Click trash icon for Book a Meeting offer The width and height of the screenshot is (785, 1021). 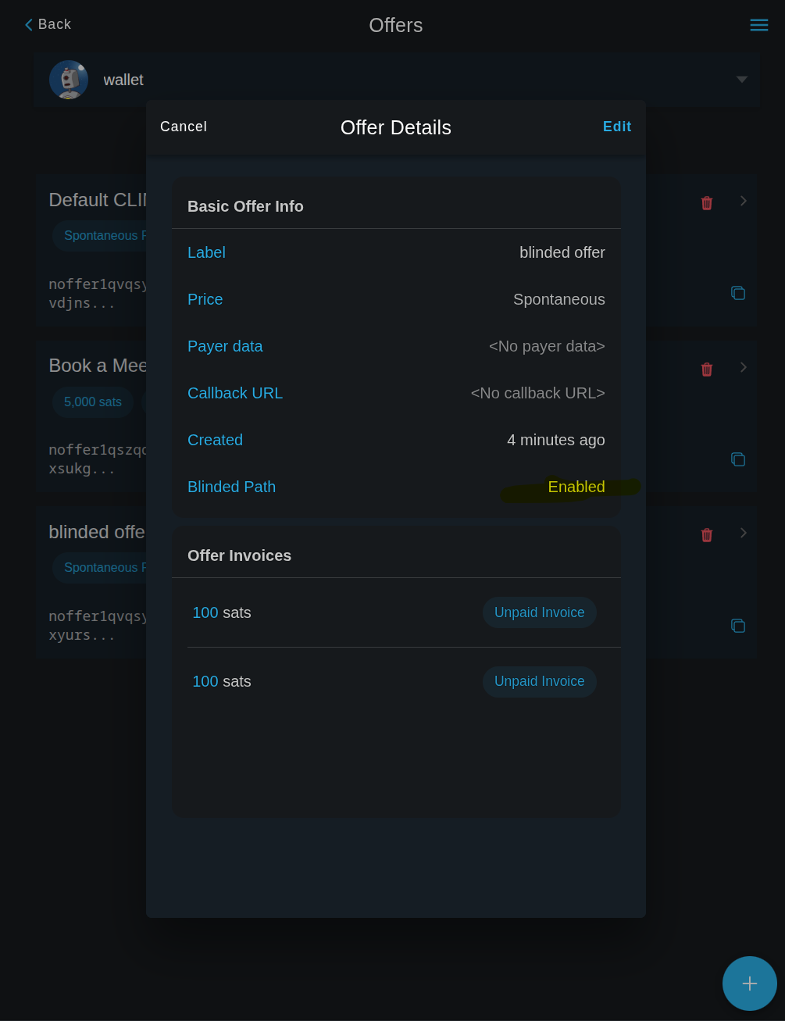[707, 369]
